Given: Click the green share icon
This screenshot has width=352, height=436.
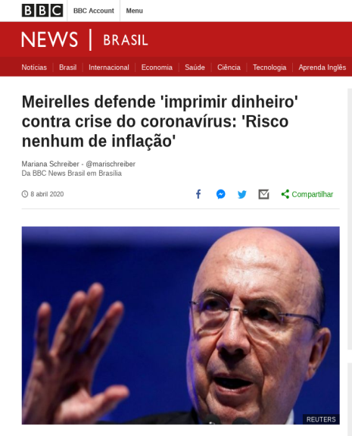Looking at the screenshot, I should click(x=285, y=194).
